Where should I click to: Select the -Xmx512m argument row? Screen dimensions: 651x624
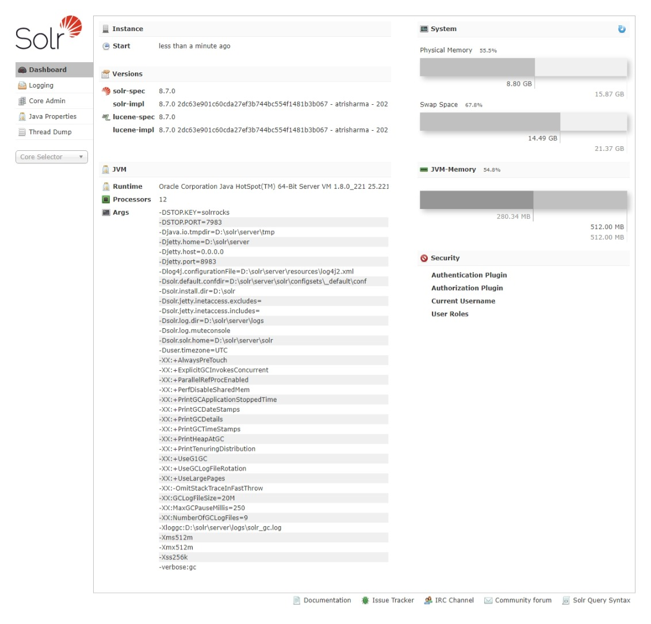273,547
